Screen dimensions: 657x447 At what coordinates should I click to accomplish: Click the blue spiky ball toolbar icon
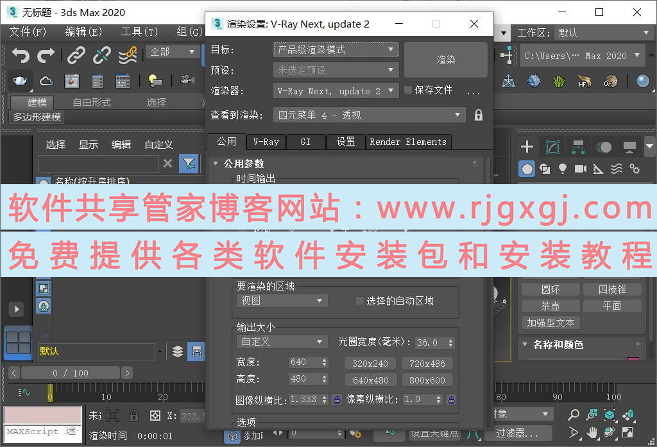(533, 80)
